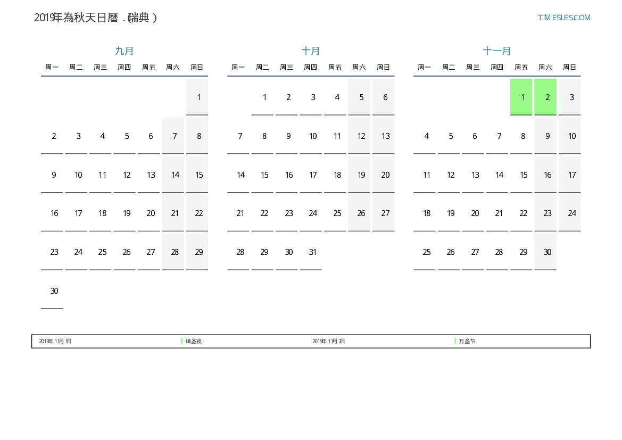The image size is (622, 440).
Task: Select September 30 in the calendar
Action: coord(54,291)
